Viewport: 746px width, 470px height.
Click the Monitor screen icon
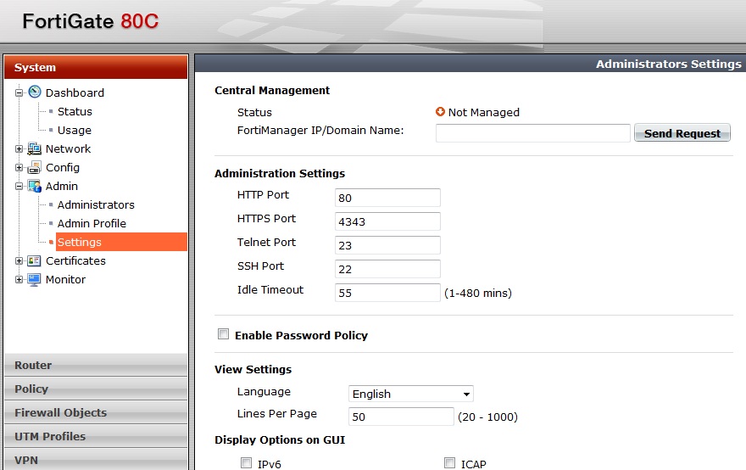[35, 279]
